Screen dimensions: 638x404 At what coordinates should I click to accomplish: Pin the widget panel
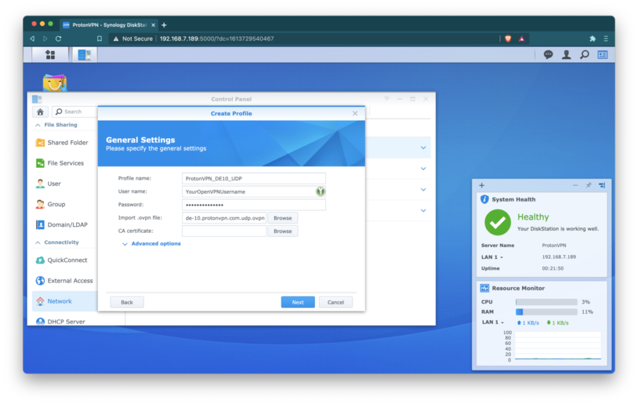(x=588, y=186)
